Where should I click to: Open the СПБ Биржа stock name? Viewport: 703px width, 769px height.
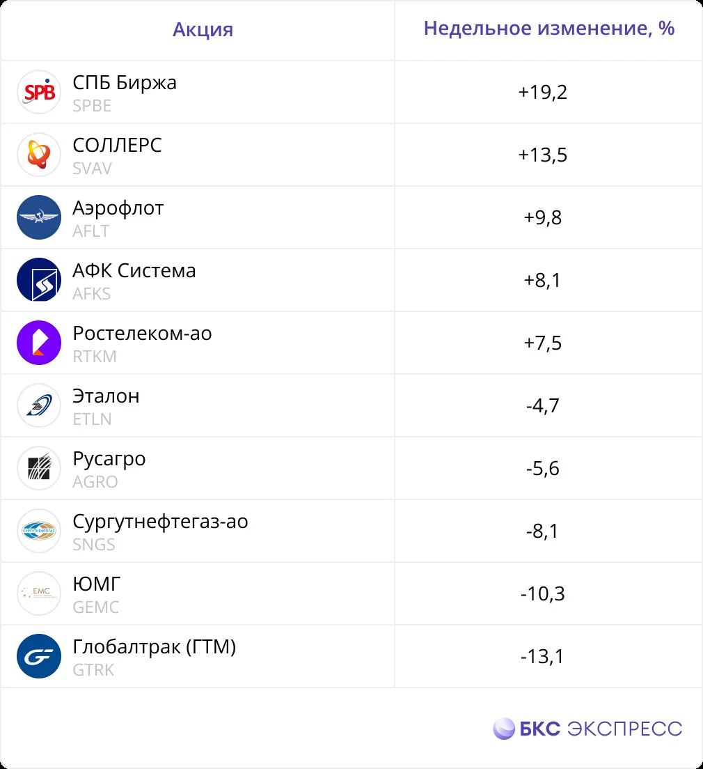pos(125,82)
